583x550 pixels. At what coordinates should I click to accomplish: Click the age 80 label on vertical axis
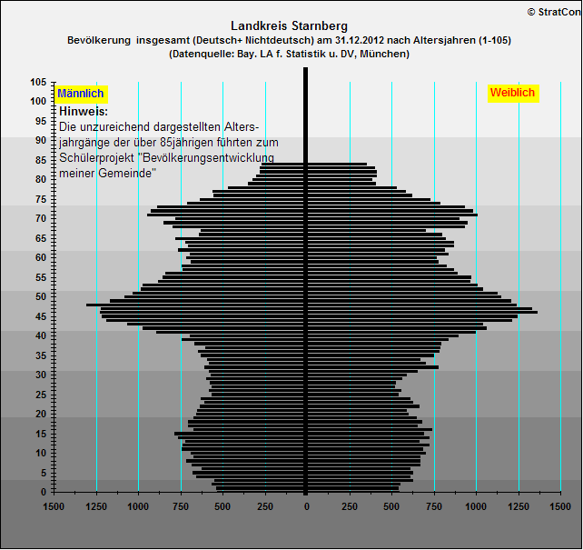point(40,179)
